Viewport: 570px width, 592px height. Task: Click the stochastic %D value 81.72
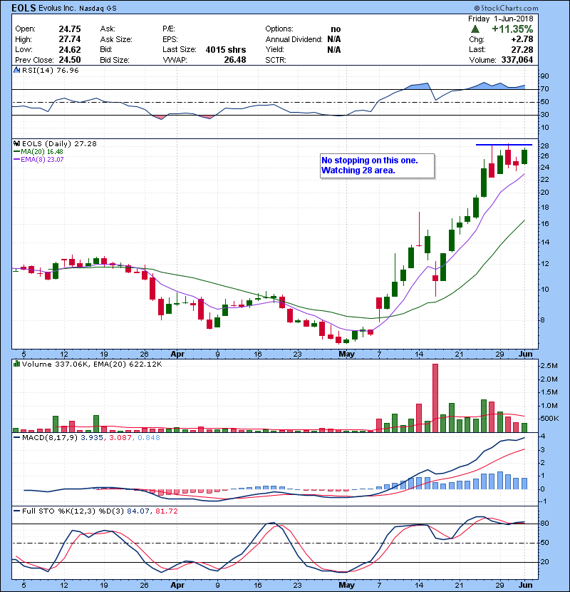(166, 511)
